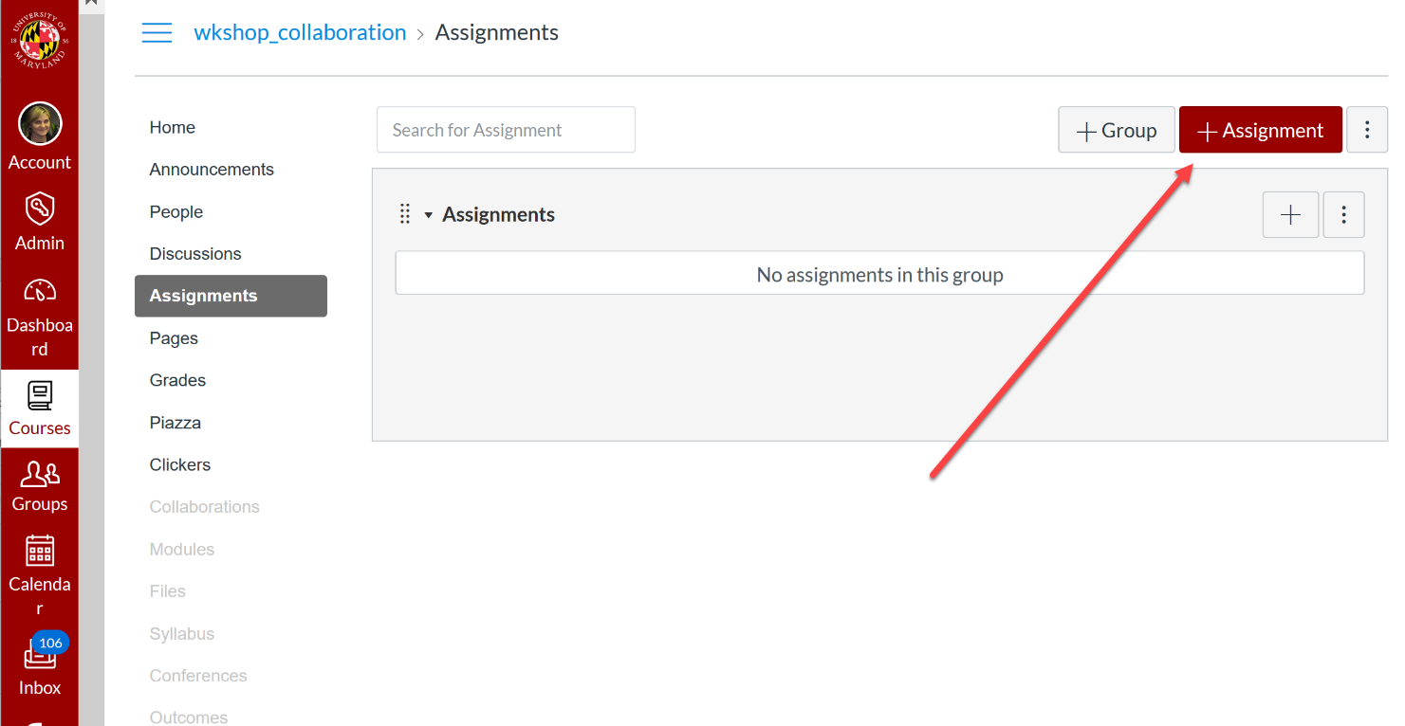The width and height of the screenshot is (1405, 726).
Task: Open the Assignments group kebab options menu
Action: (x=1343, y=214)
